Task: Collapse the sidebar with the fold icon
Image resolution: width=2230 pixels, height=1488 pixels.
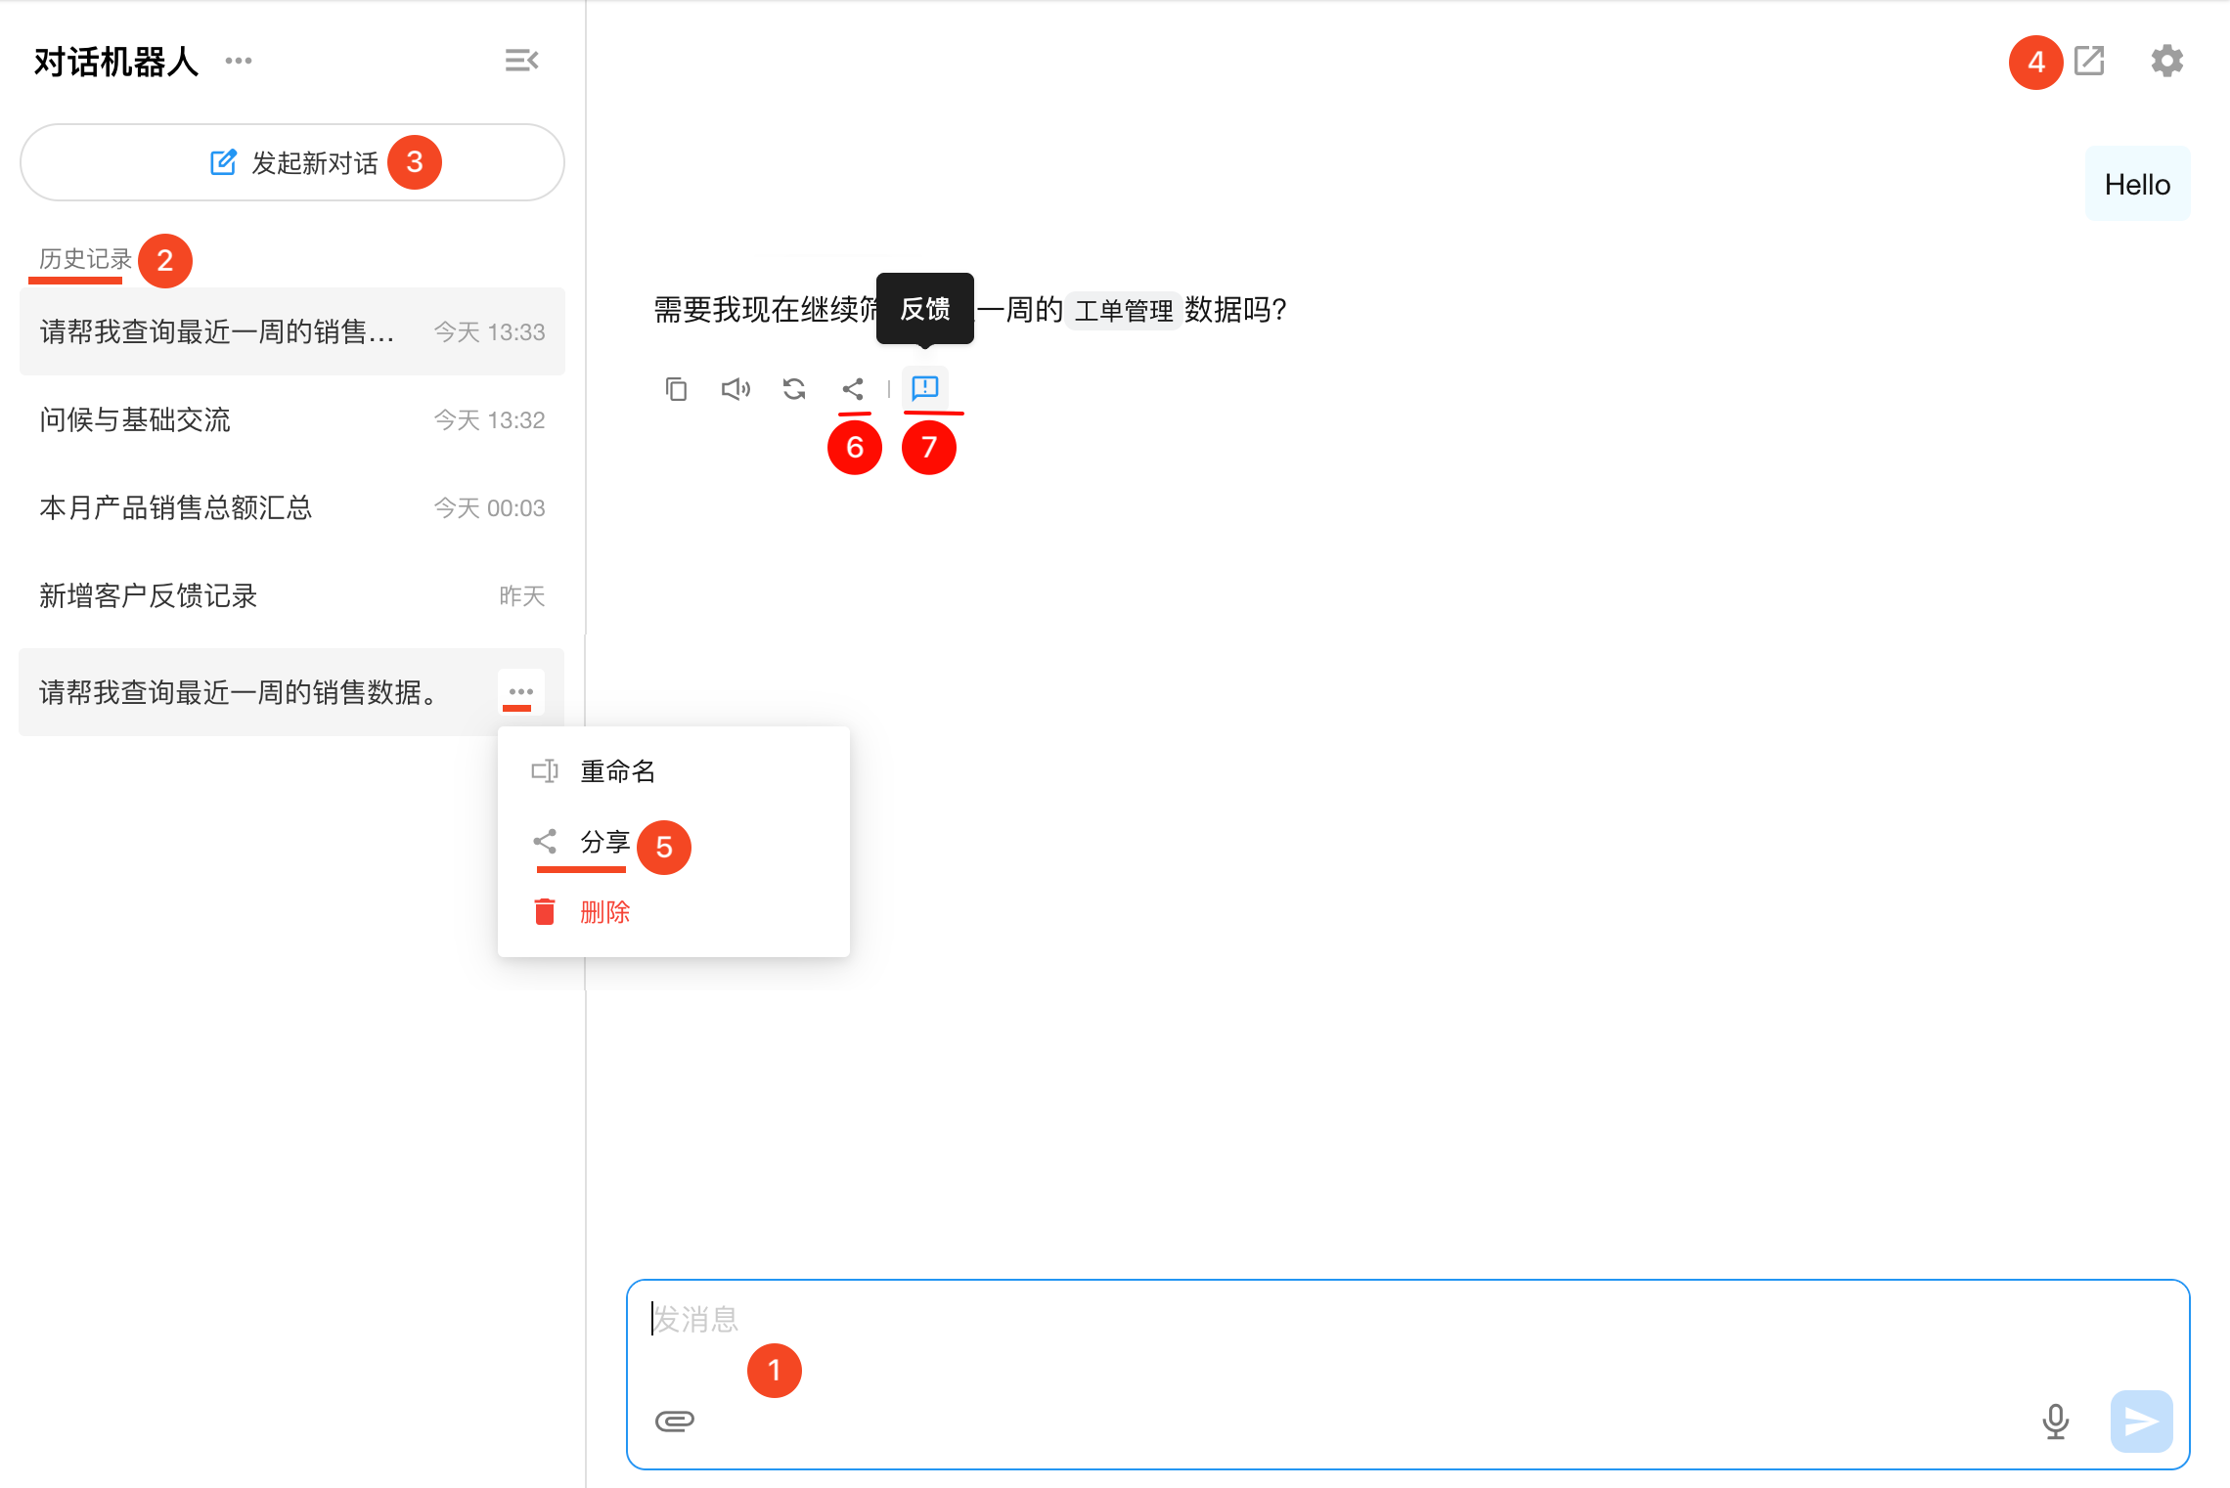Action: (521, 61)
